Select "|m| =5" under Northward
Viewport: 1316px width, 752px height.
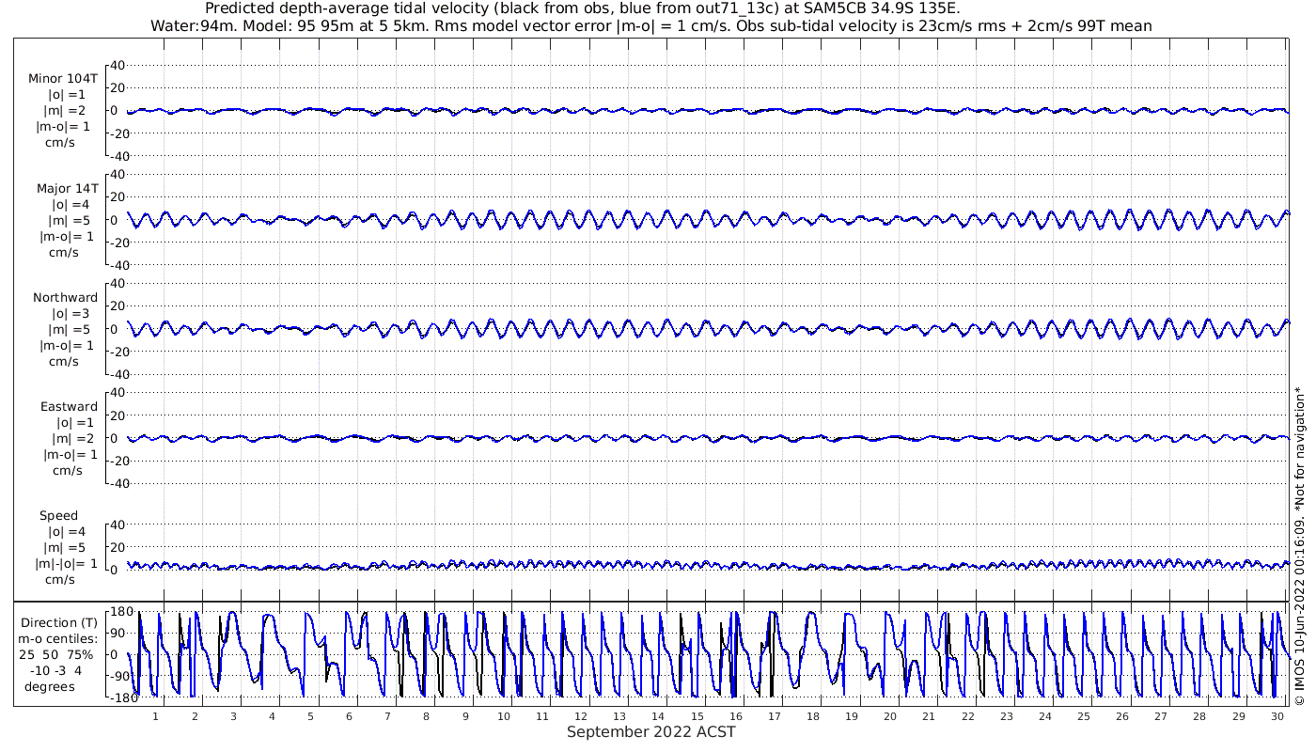[70, 329]
